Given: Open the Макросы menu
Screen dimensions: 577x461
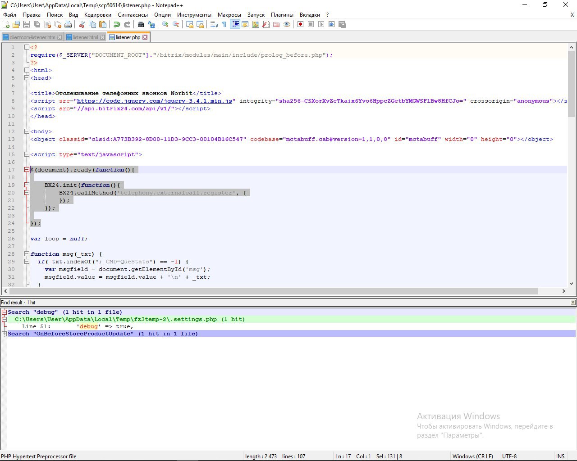Looking at the screenshot, I should pos(229,14).
